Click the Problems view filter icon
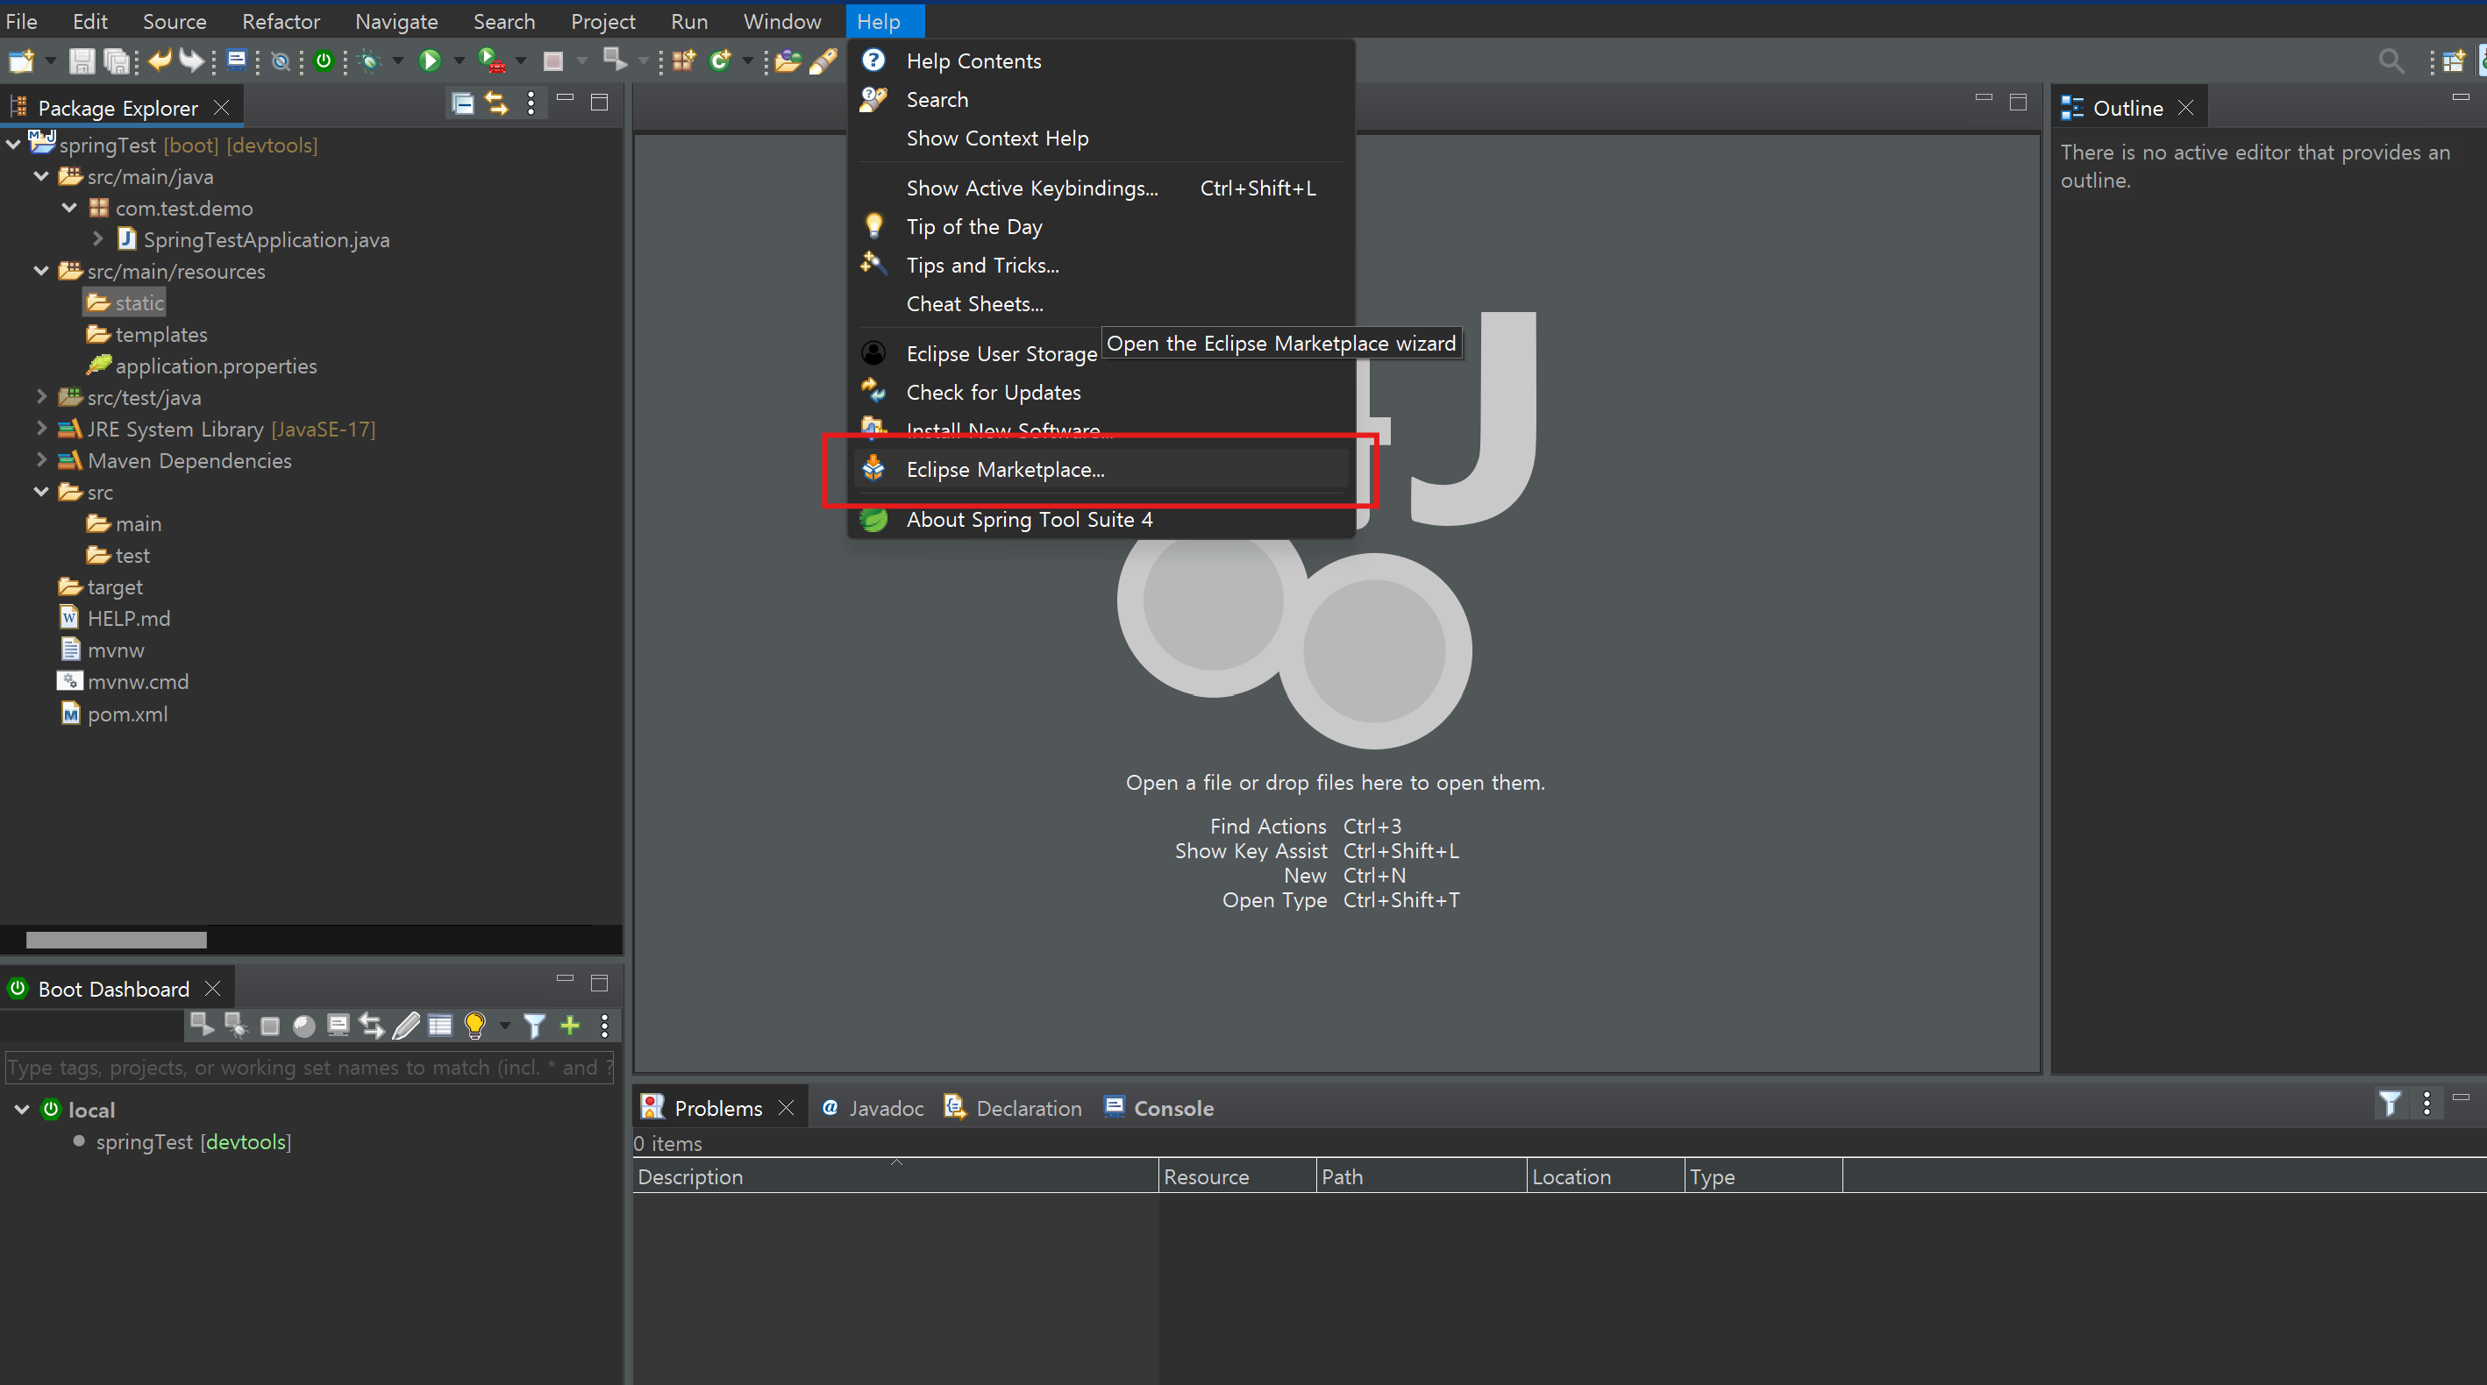Image resolution: width=2487 pixels, height=1385 pixels. coord(2390,1103)
